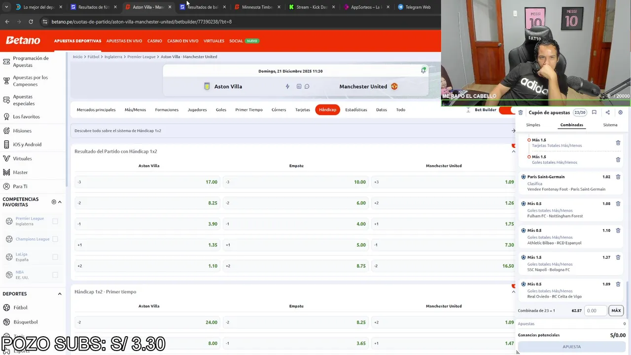
Task: Open Social Nuevo menu
Action: coord(244,41)
